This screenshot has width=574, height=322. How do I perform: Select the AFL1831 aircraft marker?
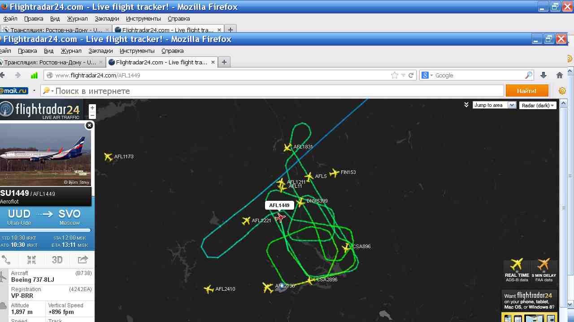click(x=288, y=147)
